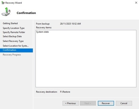Select the highlighted Confirmation step
The image size is (139, 109).
16,50
